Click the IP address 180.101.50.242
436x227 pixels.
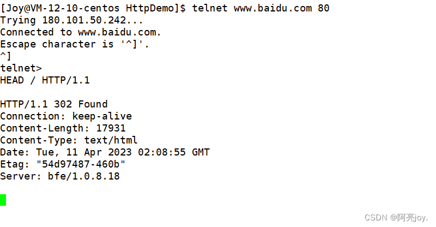84,20
